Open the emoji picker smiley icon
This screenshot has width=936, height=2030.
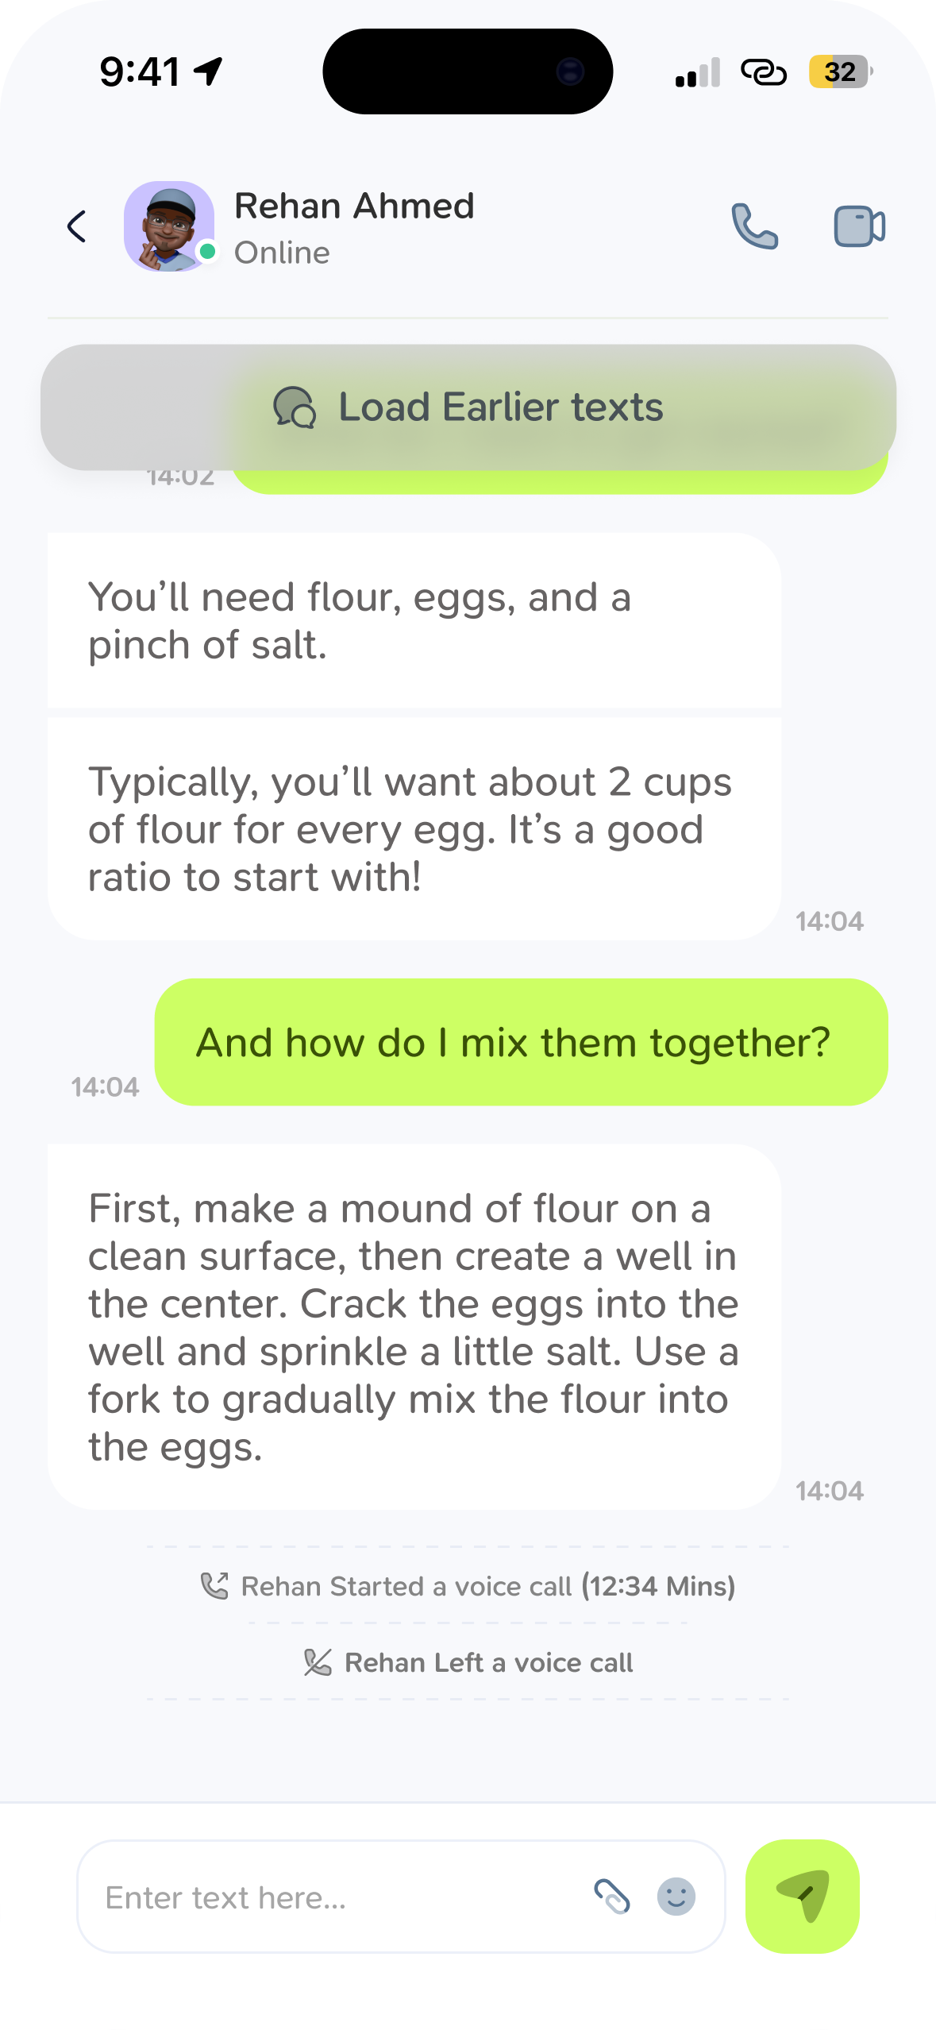coord(676,1897)
